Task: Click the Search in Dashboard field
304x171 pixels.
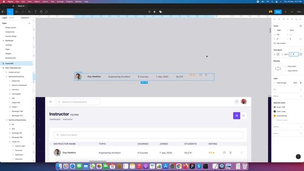Action: [x=78, y=102]
